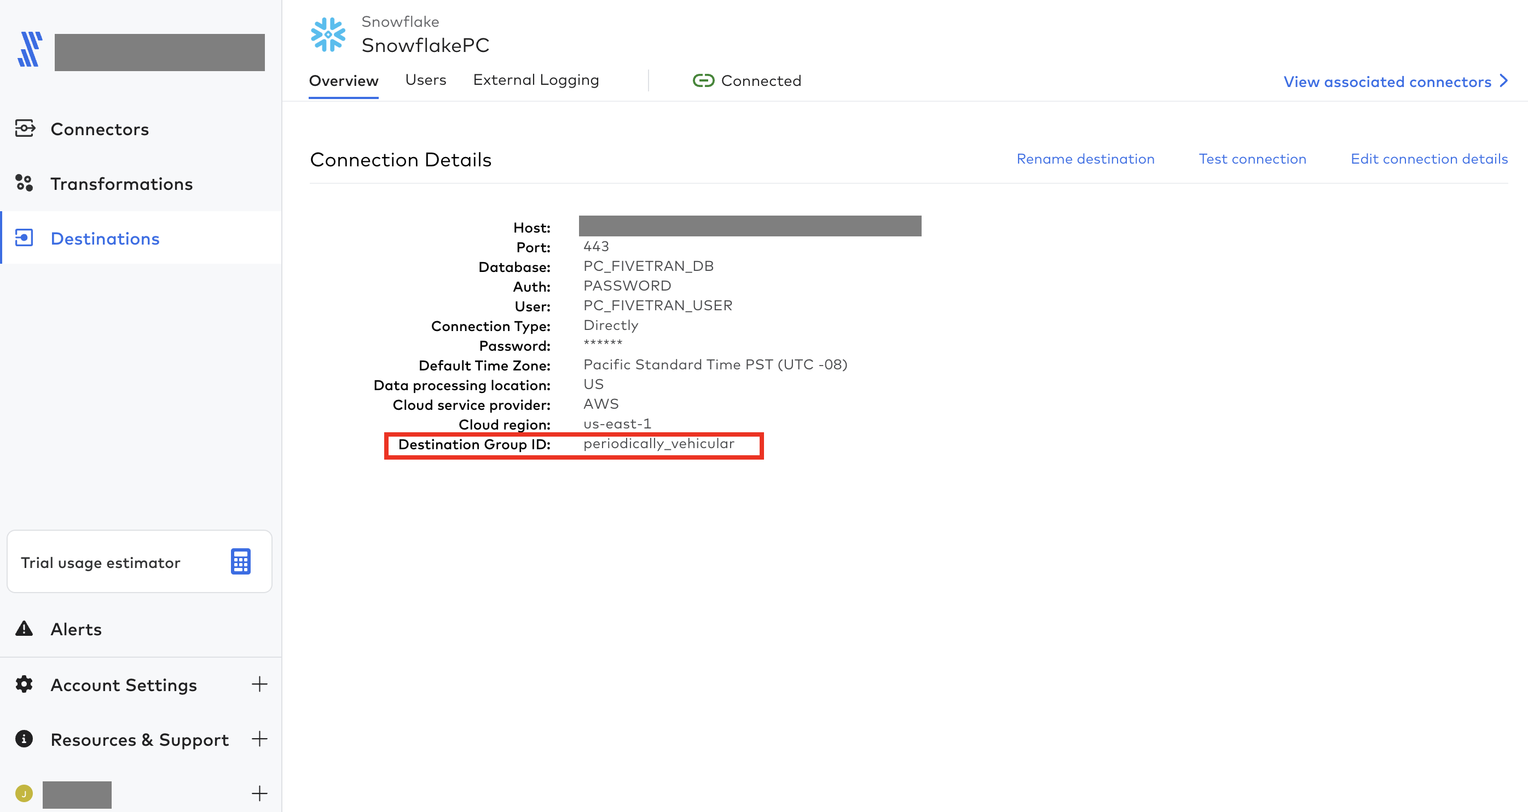Click the auth value PASSWORD
1528x812 pixels.
(x=627, y=285)
